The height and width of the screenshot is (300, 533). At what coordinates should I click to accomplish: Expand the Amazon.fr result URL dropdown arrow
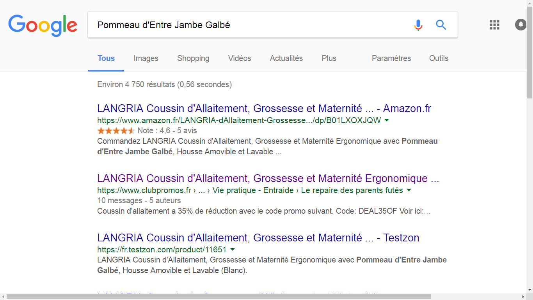[x=386, y=120]
